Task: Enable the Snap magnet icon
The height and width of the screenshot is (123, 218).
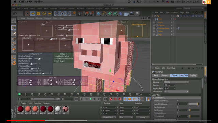Action: (x=14, y=63)
